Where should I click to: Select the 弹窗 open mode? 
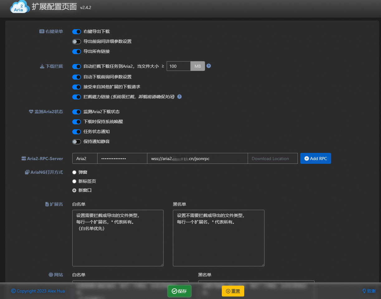coord(74,172)
